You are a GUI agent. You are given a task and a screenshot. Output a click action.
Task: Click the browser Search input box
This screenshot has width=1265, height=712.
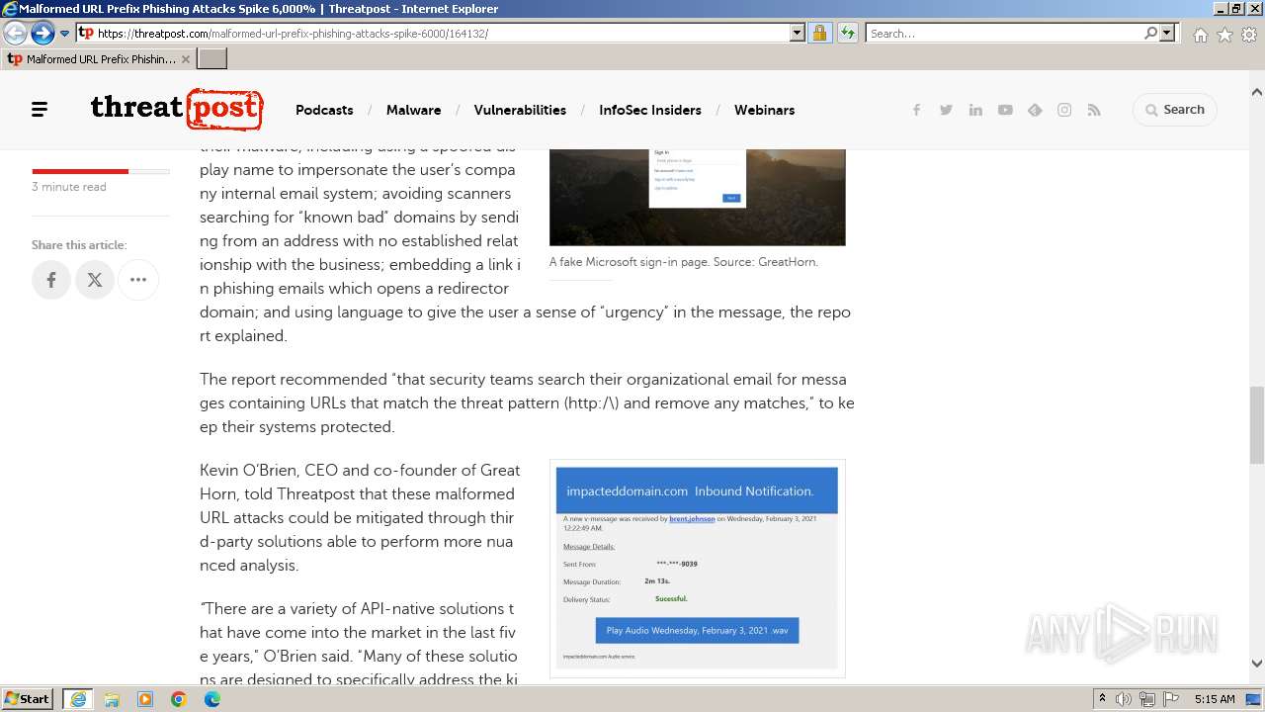(x=1004, y=33)
